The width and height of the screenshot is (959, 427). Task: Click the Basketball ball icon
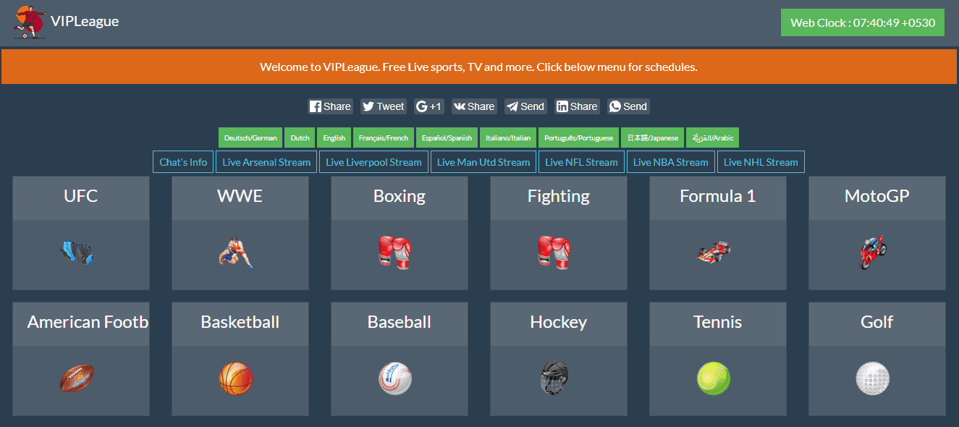236,379
